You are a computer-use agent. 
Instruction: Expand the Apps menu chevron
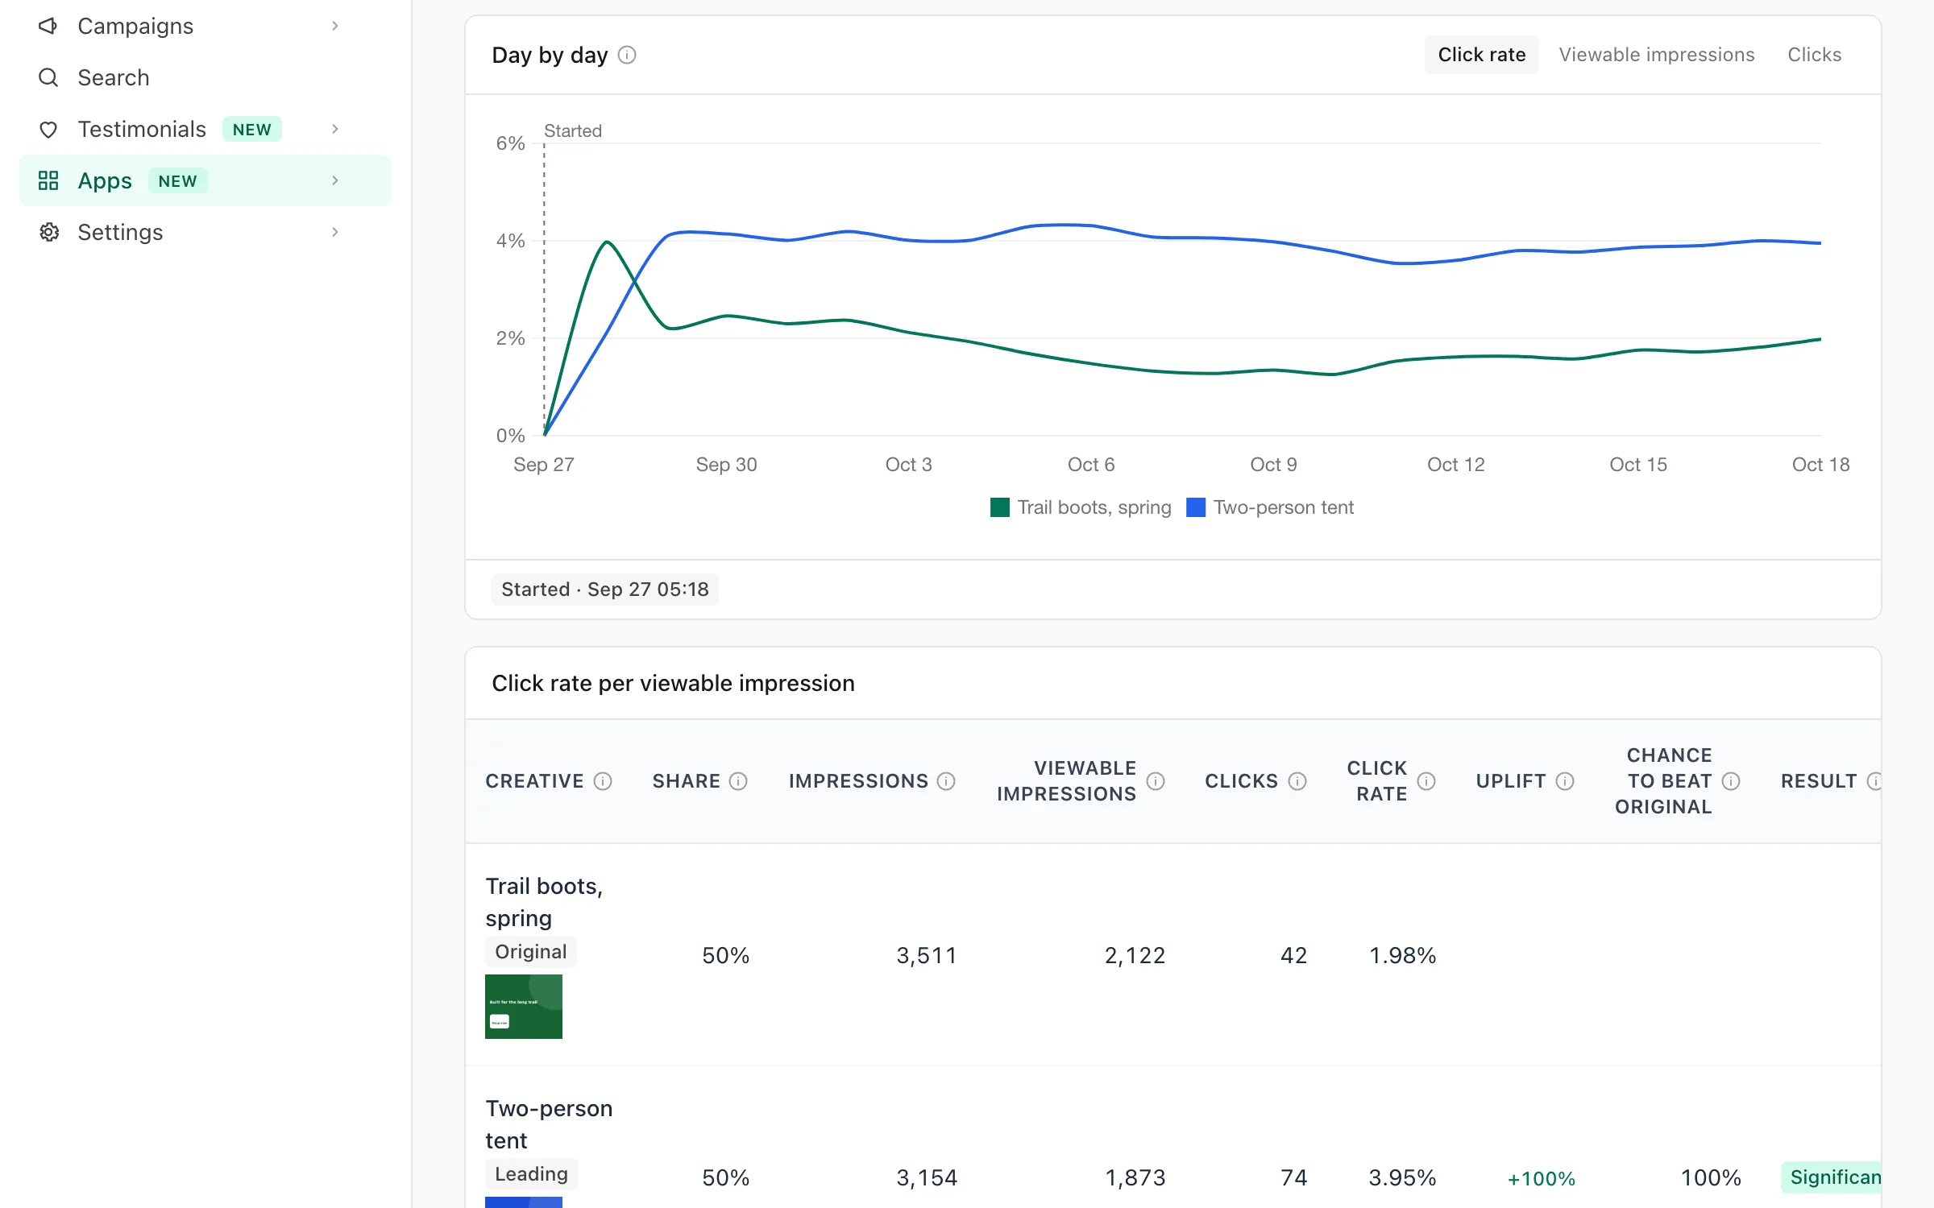click(335, 180)
